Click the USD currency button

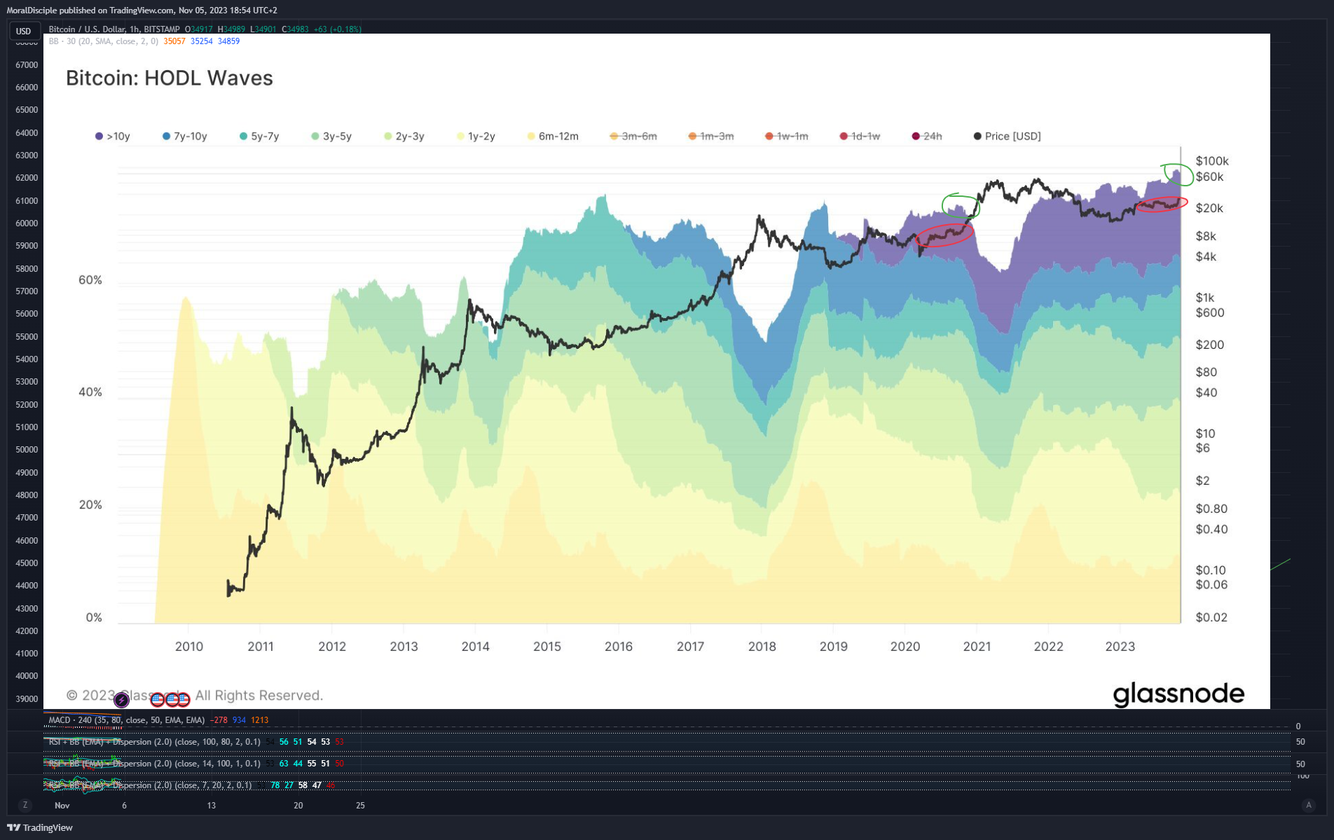(x=24, y=31)
